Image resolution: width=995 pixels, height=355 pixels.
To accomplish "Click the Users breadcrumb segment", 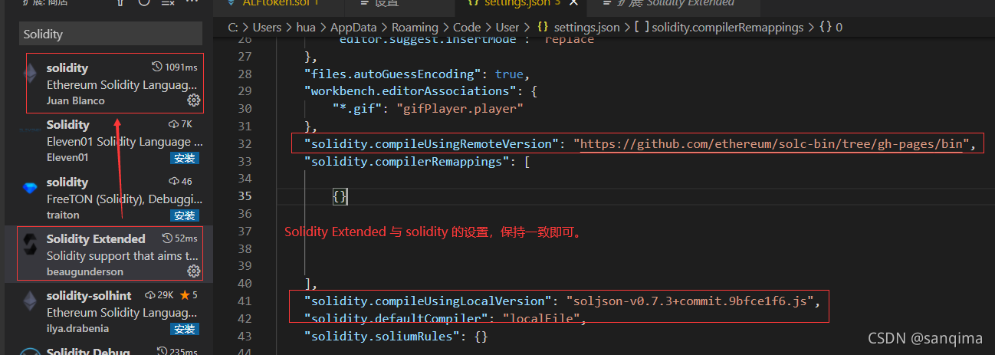I will [268, 28].
